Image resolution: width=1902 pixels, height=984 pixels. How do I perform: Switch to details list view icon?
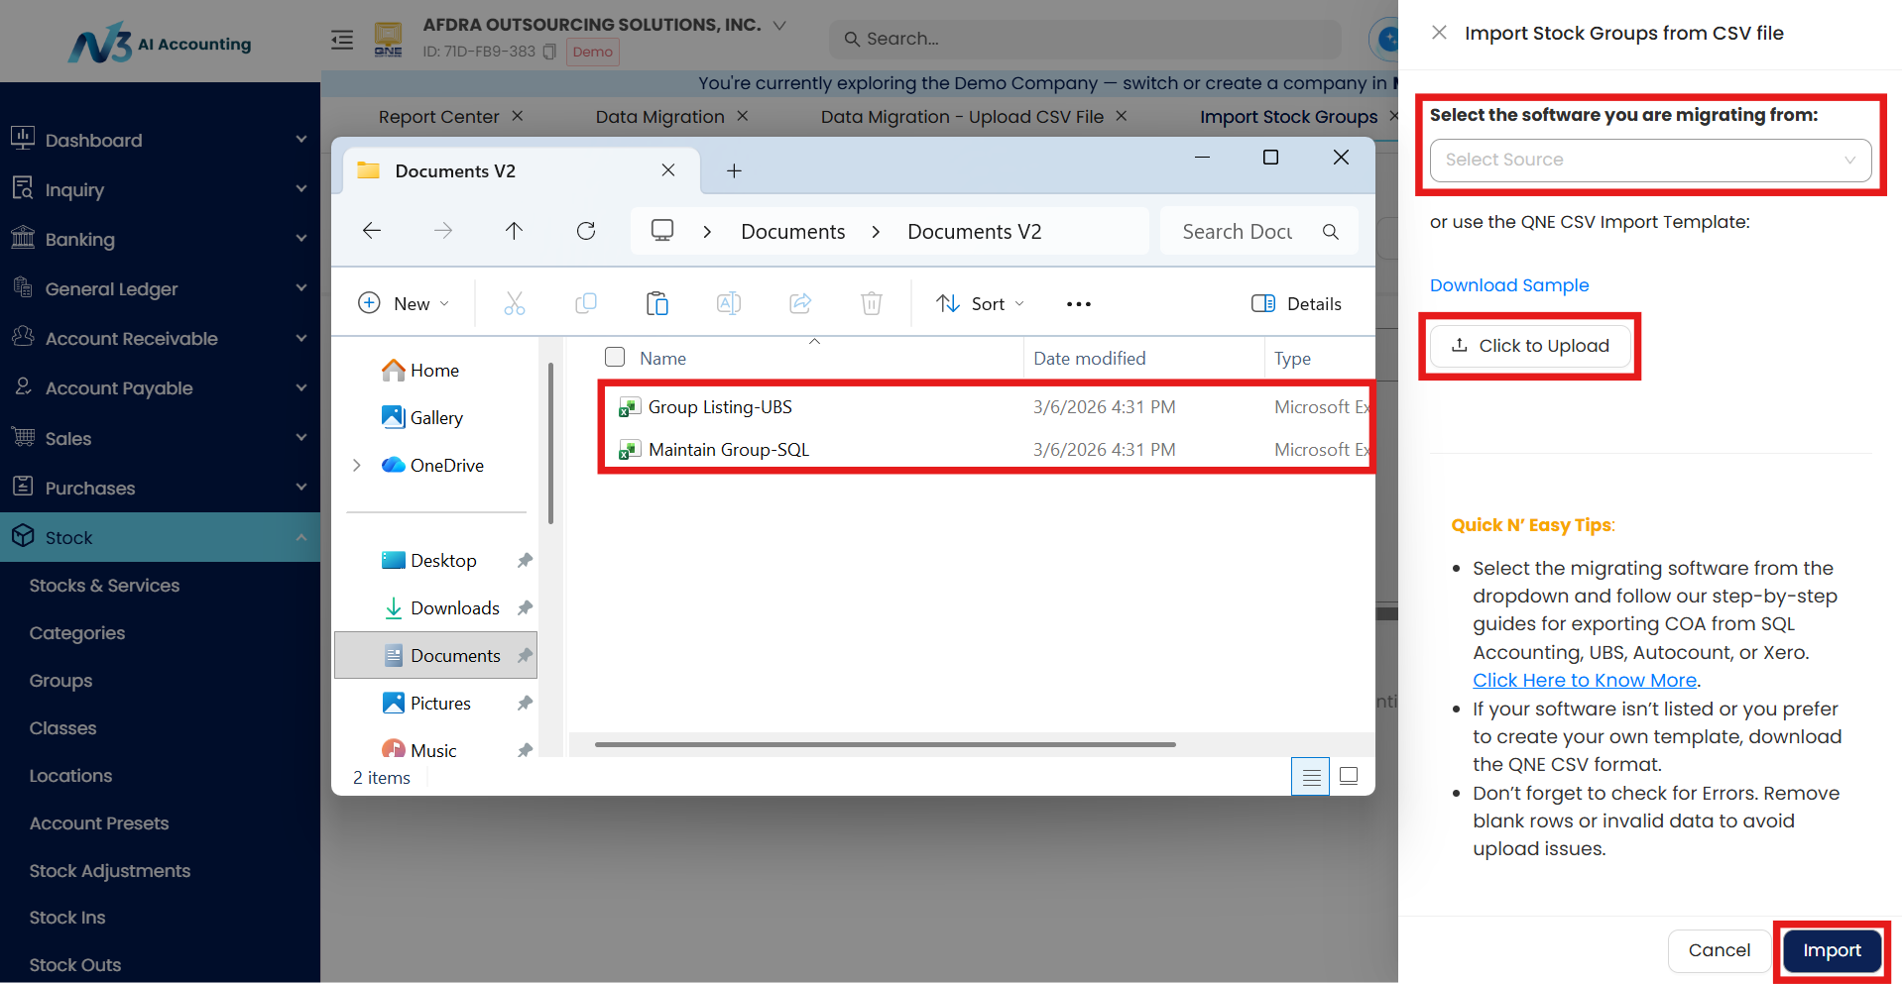(x=1311, y=777)
